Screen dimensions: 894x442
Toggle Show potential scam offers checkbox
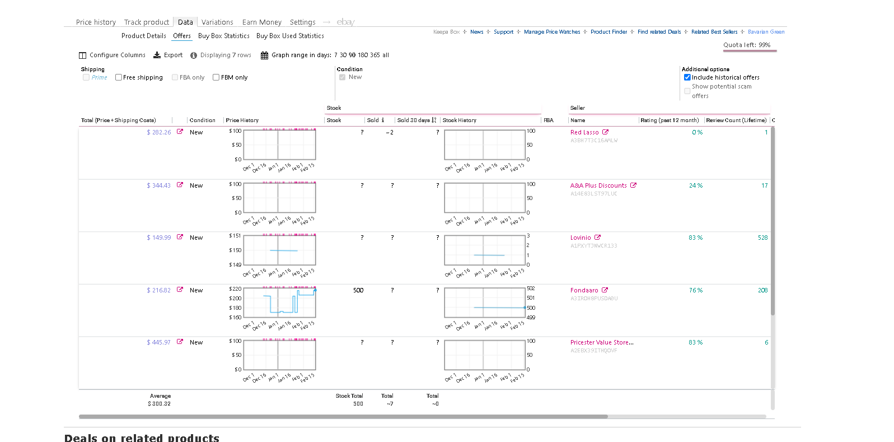[x=687, y=91]
